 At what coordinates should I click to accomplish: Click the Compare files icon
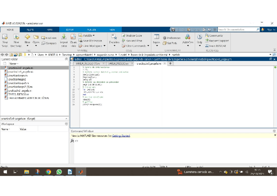43,43
